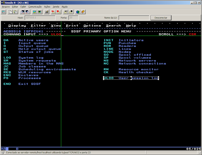The height and width of the screenshot is (155, 202).
Task: Click the Desconectar button
Action: point(161,18)
